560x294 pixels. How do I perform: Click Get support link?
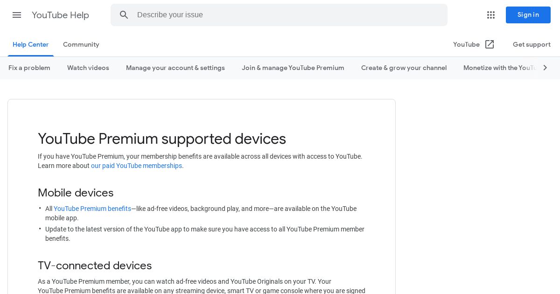click(x=532, y=44)
